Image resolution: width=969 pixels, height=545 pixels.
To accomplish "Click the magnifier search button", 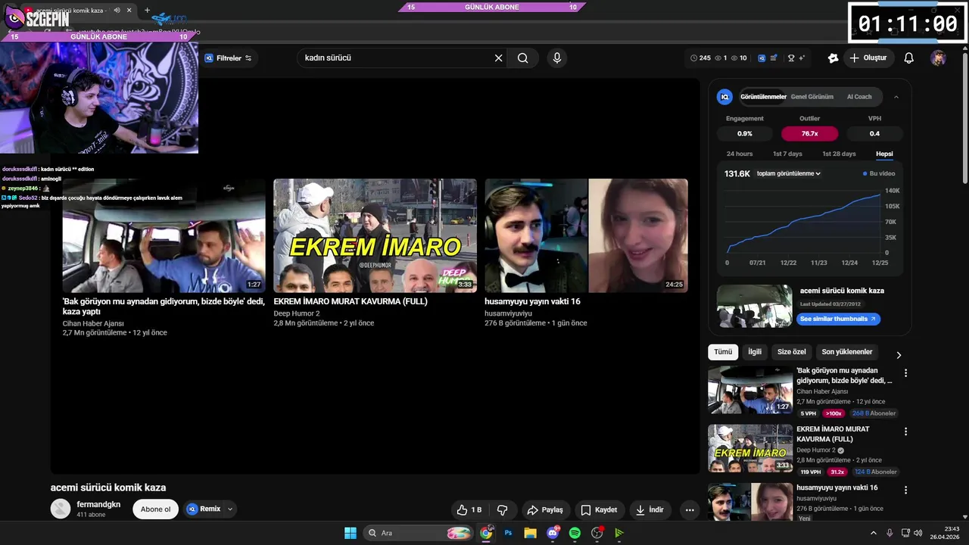I will (x=522, y=58).
